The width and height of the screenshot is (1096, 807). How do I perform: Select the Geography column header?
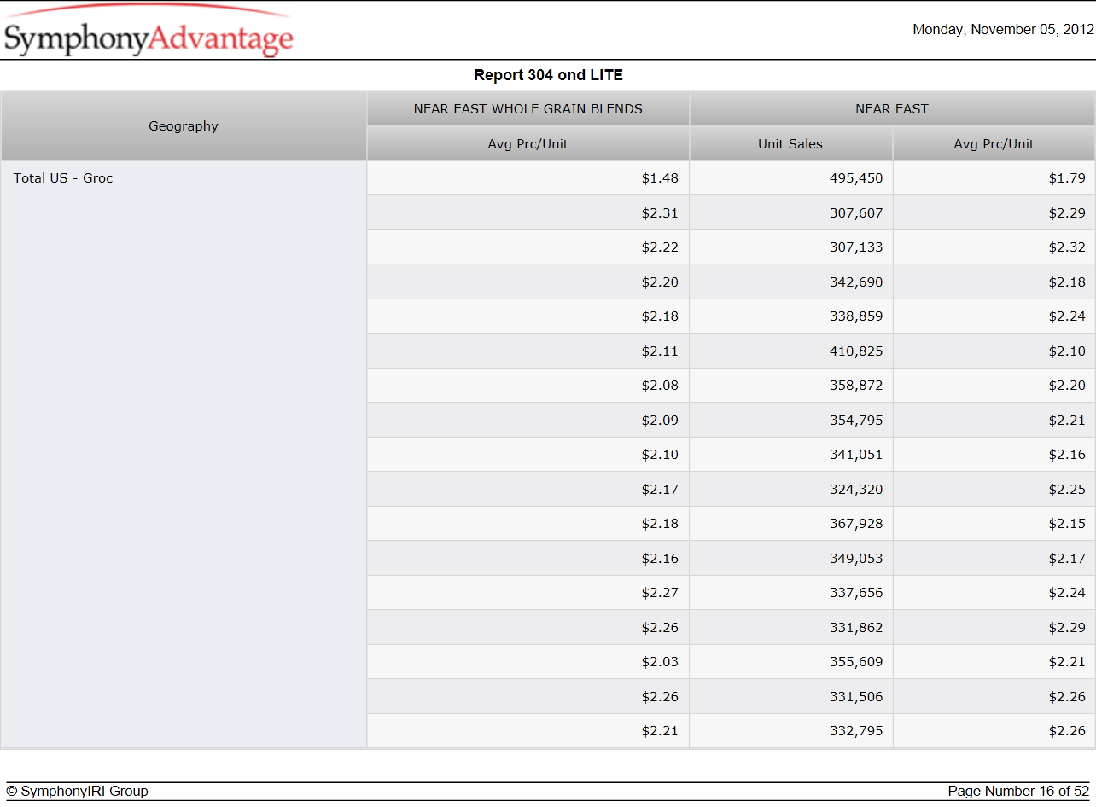click(184, 126)
